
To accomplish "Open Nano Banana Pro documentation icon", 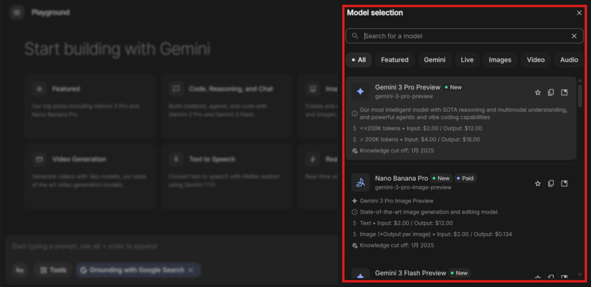I will (x=564, y=183).
